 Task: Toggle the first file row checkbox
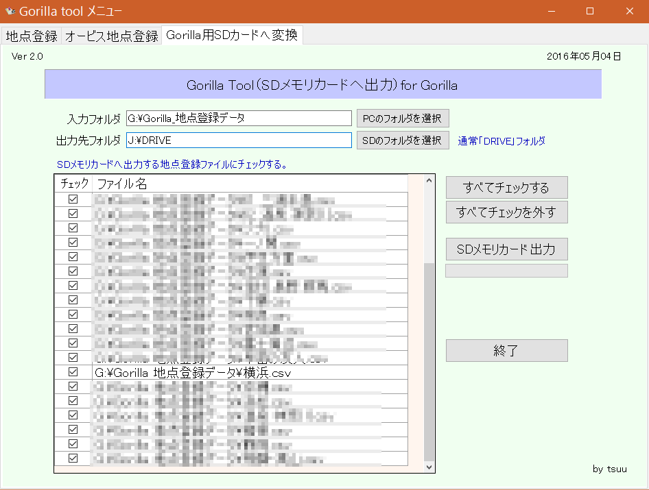[x=73, y=199]
